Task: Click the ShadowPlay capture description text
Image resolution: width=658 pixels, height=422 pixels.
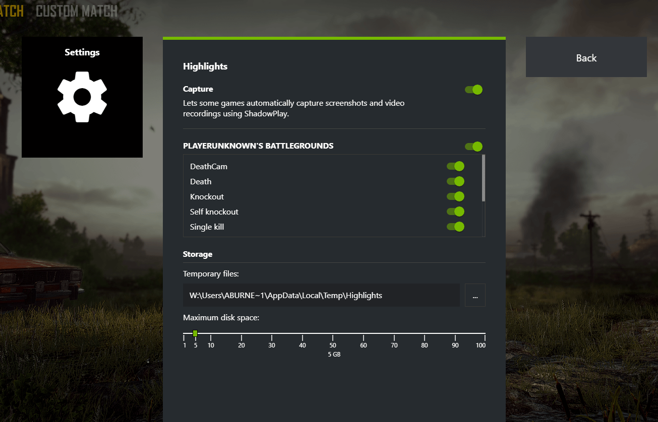Action: (293, 108)
